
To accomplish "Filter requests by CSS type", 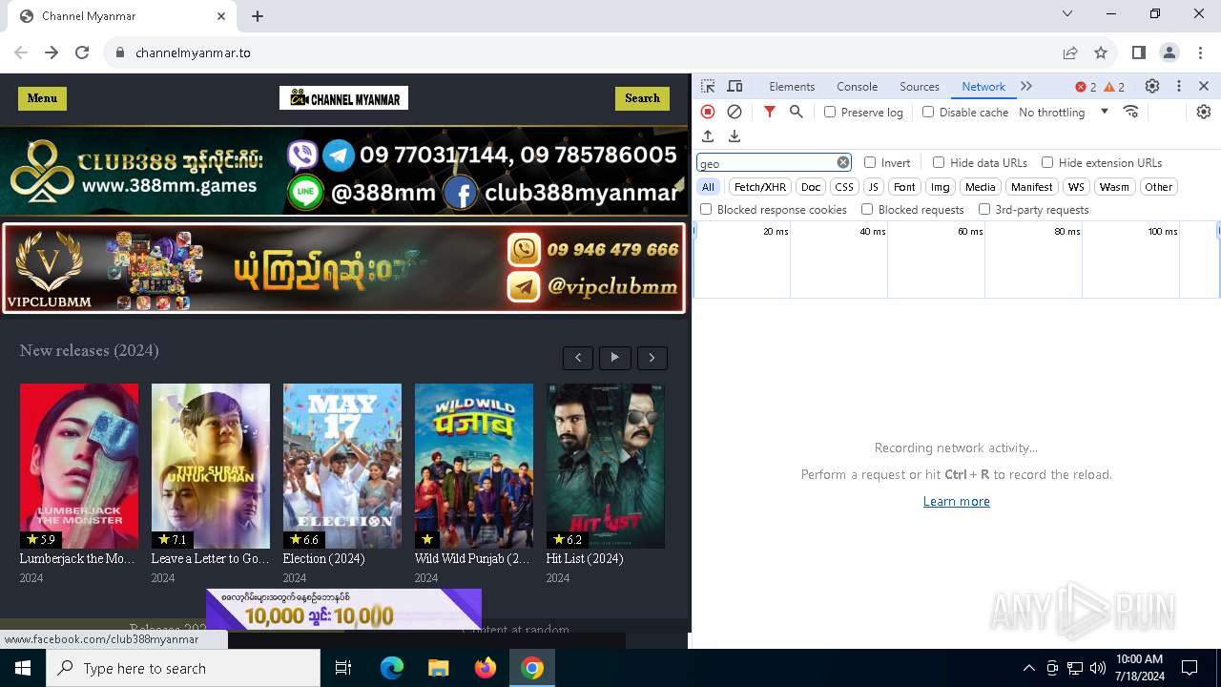I will click(x=844, y=187).
